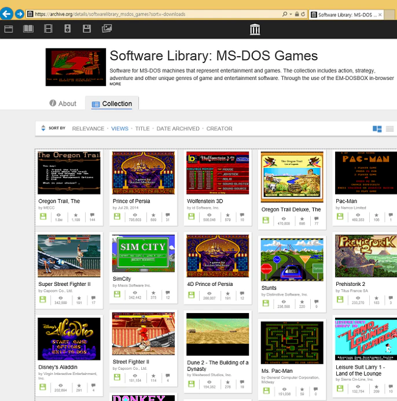This screenshot has height=401, width=397.
Task: Switch to list view
Action: coord(389,128)
